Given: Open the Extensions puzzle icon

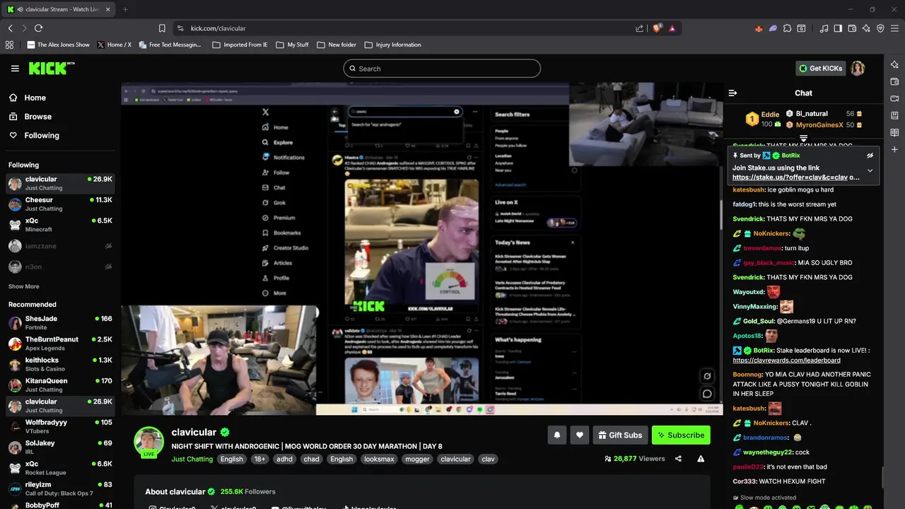Looking at the screenshot, I should [x=787, y=28].
